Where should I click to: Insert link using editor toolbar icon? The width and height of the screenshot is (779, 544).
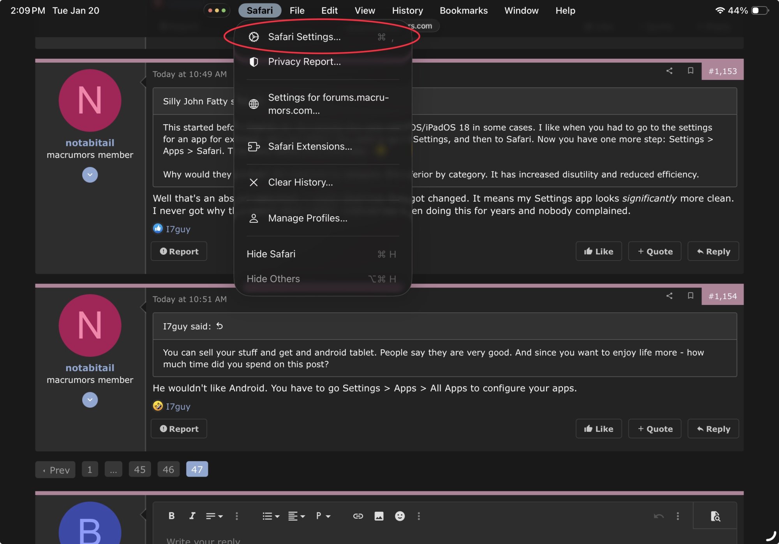tap(358, 516)
